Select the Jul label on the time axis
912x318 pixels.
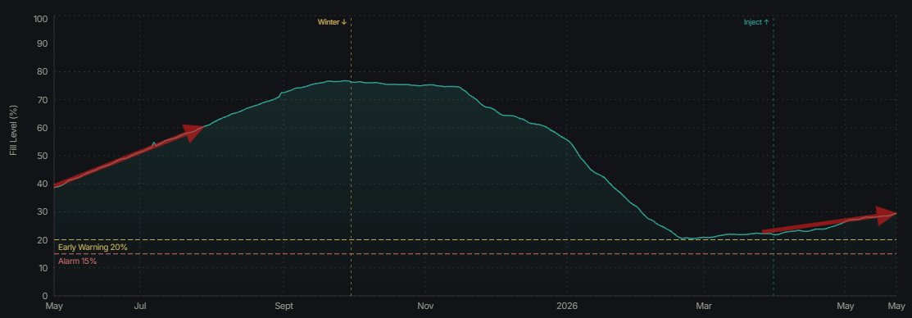point(139,306)
